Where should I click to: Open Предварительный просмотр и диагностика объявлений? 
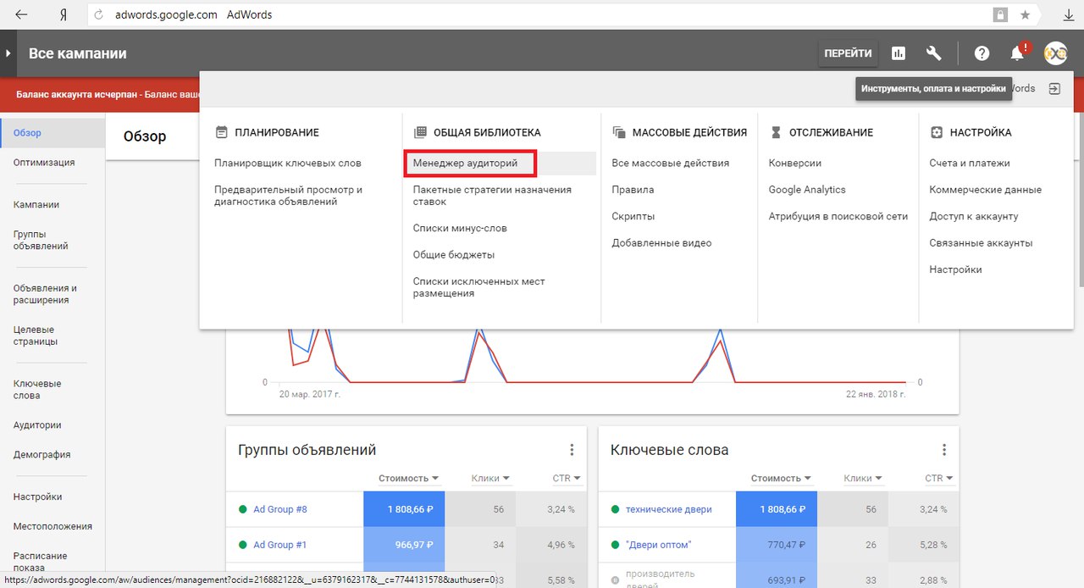tap(288, 196)
